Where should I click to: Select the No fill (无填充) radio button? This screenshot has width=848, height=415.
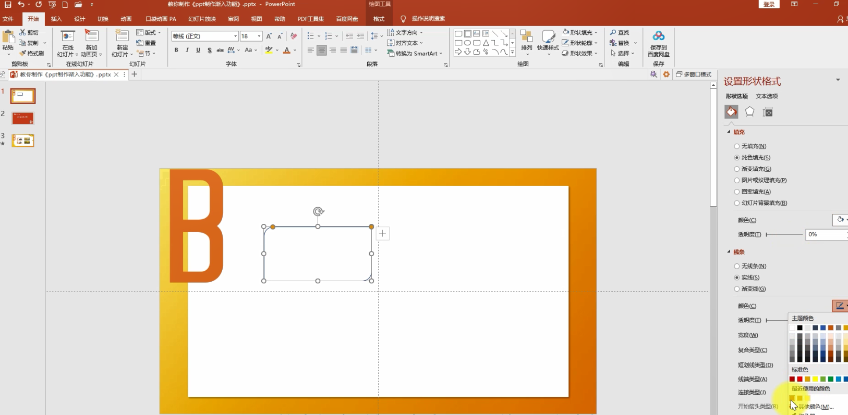(737, 146)
